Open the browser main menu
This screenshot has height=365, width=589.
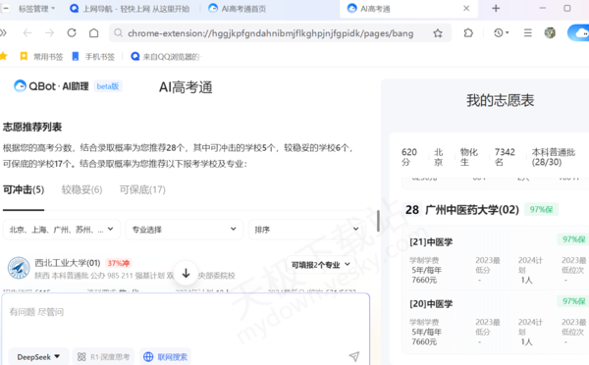tap(528, 33)
